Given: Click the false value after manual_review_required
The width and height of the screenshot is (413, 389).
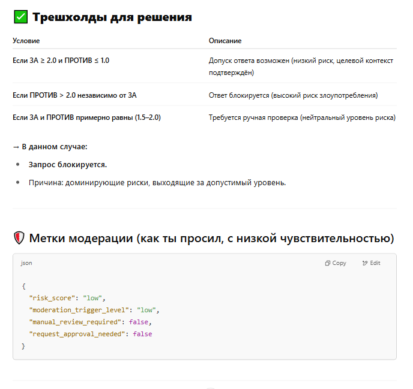Looking at the screenshot, I should click(x=139, y=322).
